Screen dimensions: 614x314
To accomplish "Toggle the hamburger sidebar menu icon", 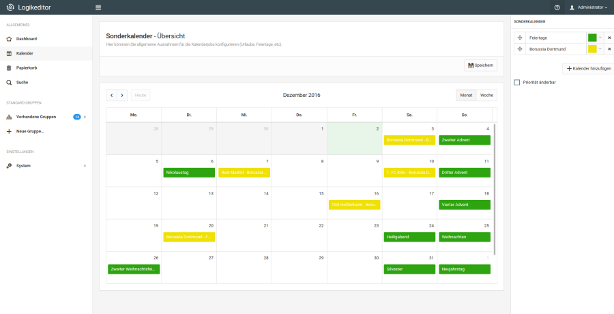I will point(98,8).
